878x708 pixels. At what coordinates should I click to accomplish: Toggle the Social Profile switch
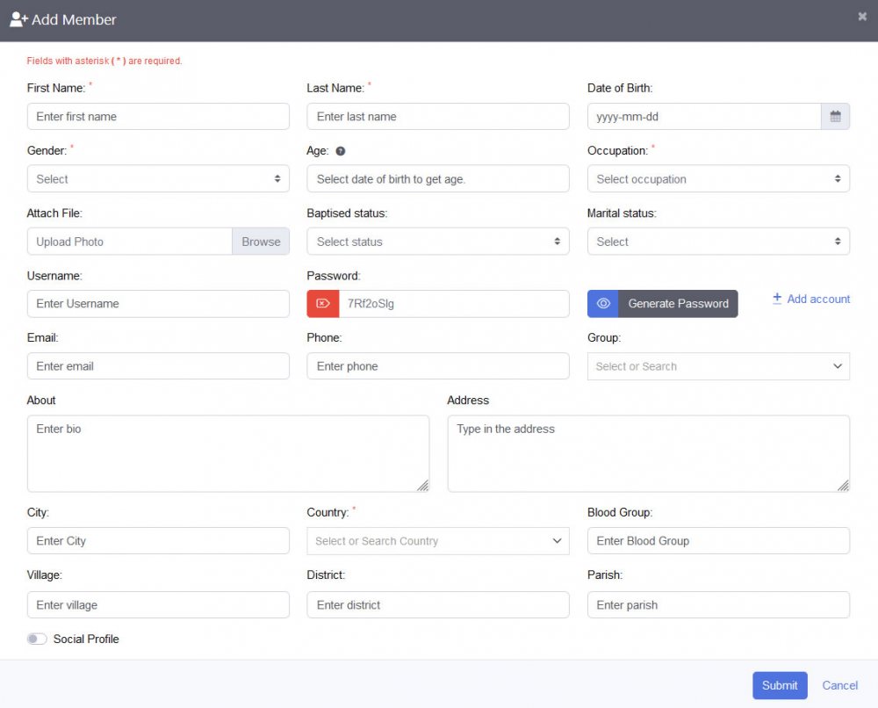click(x=37, y=639)
